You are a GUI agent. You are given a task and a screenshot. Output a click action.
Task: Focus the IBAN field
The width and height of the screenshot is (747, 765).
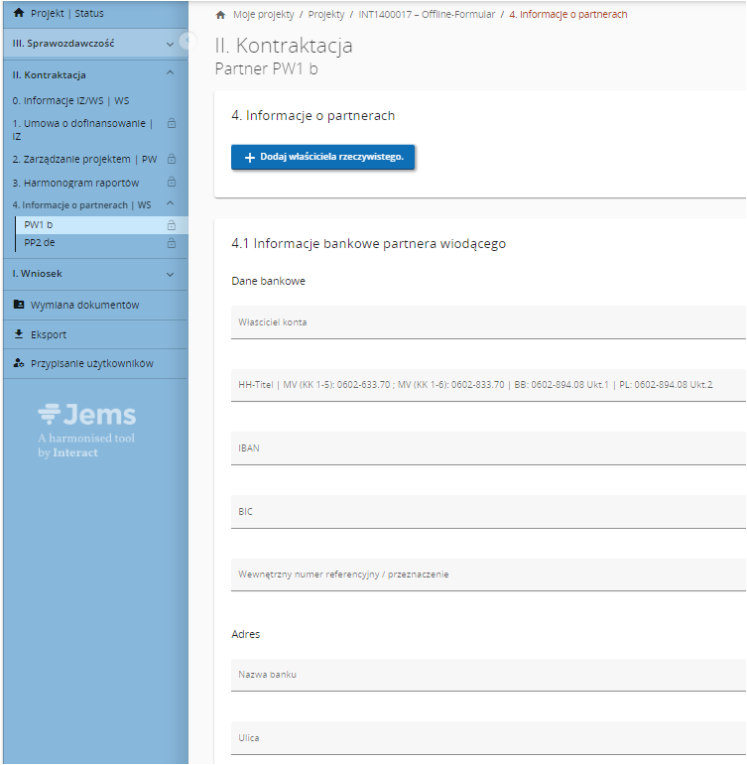[488, 447]
